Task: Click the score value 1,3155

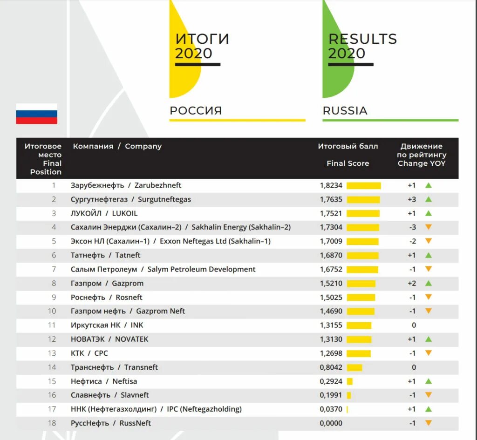Action: (331, 325)
